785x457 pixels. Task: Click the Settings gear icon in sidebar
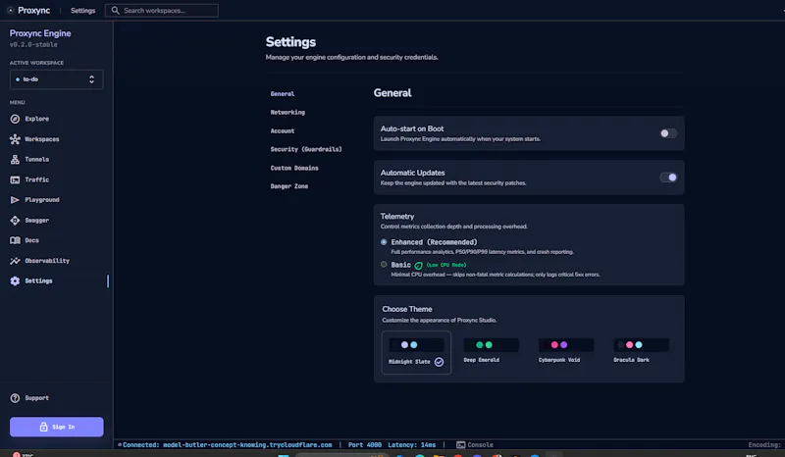15,280
